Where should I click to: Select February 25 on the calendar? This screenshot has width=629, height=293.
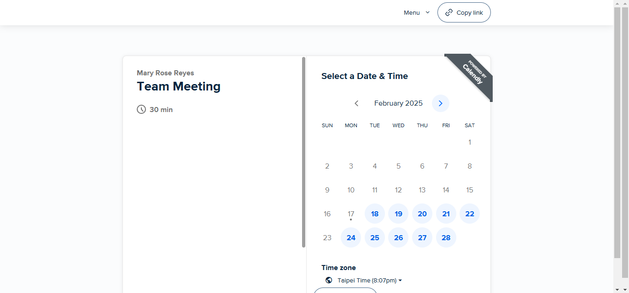[x=375, y=237]
